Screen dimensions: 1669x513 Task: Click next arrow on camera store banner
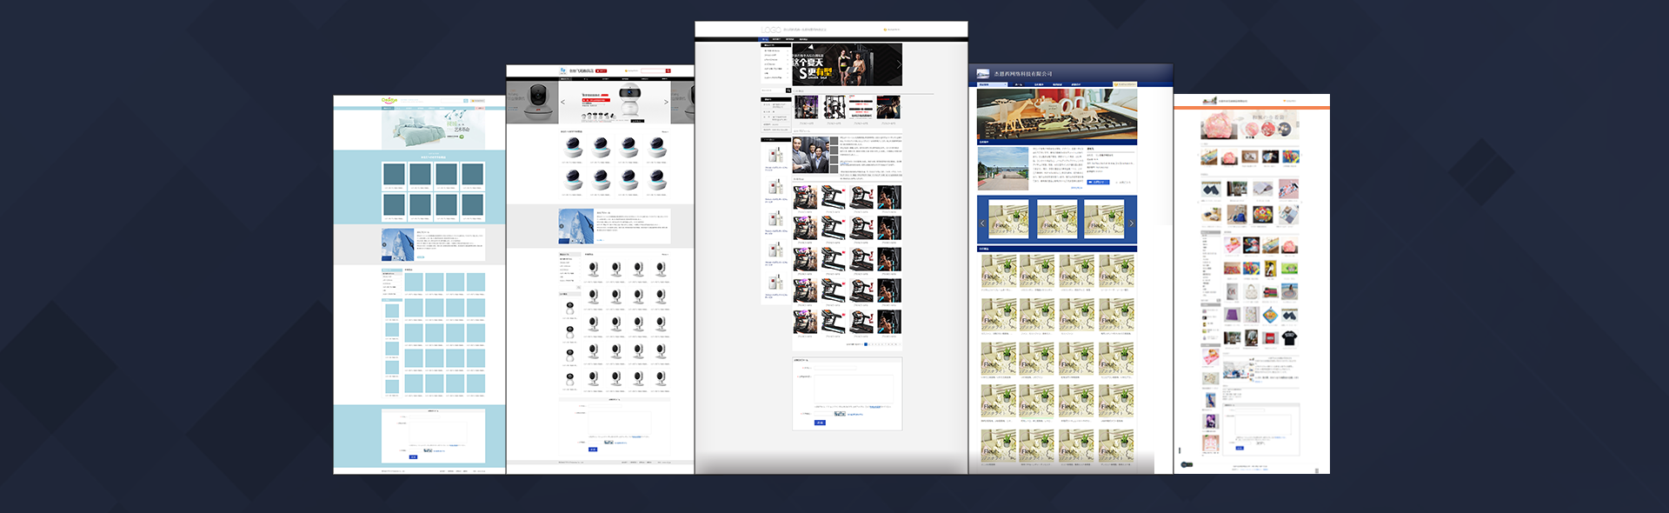[x=666, y=103]
